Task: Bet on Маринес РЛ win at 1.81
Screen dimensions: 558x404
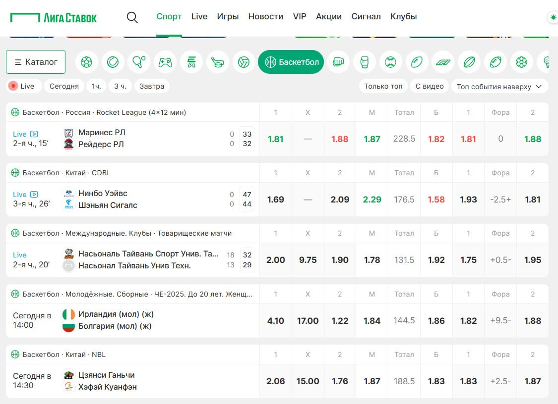Action: [x=275, y=139]
